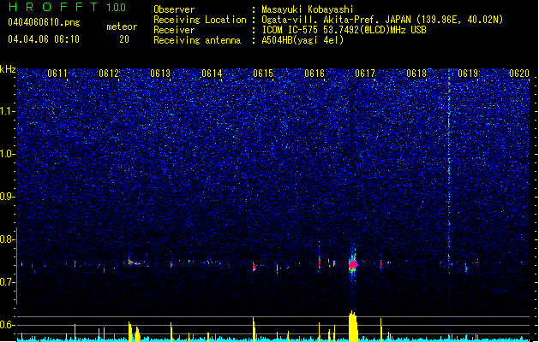Click the Receiving Location label
539x342 pixels.
[x=200, y=20]
